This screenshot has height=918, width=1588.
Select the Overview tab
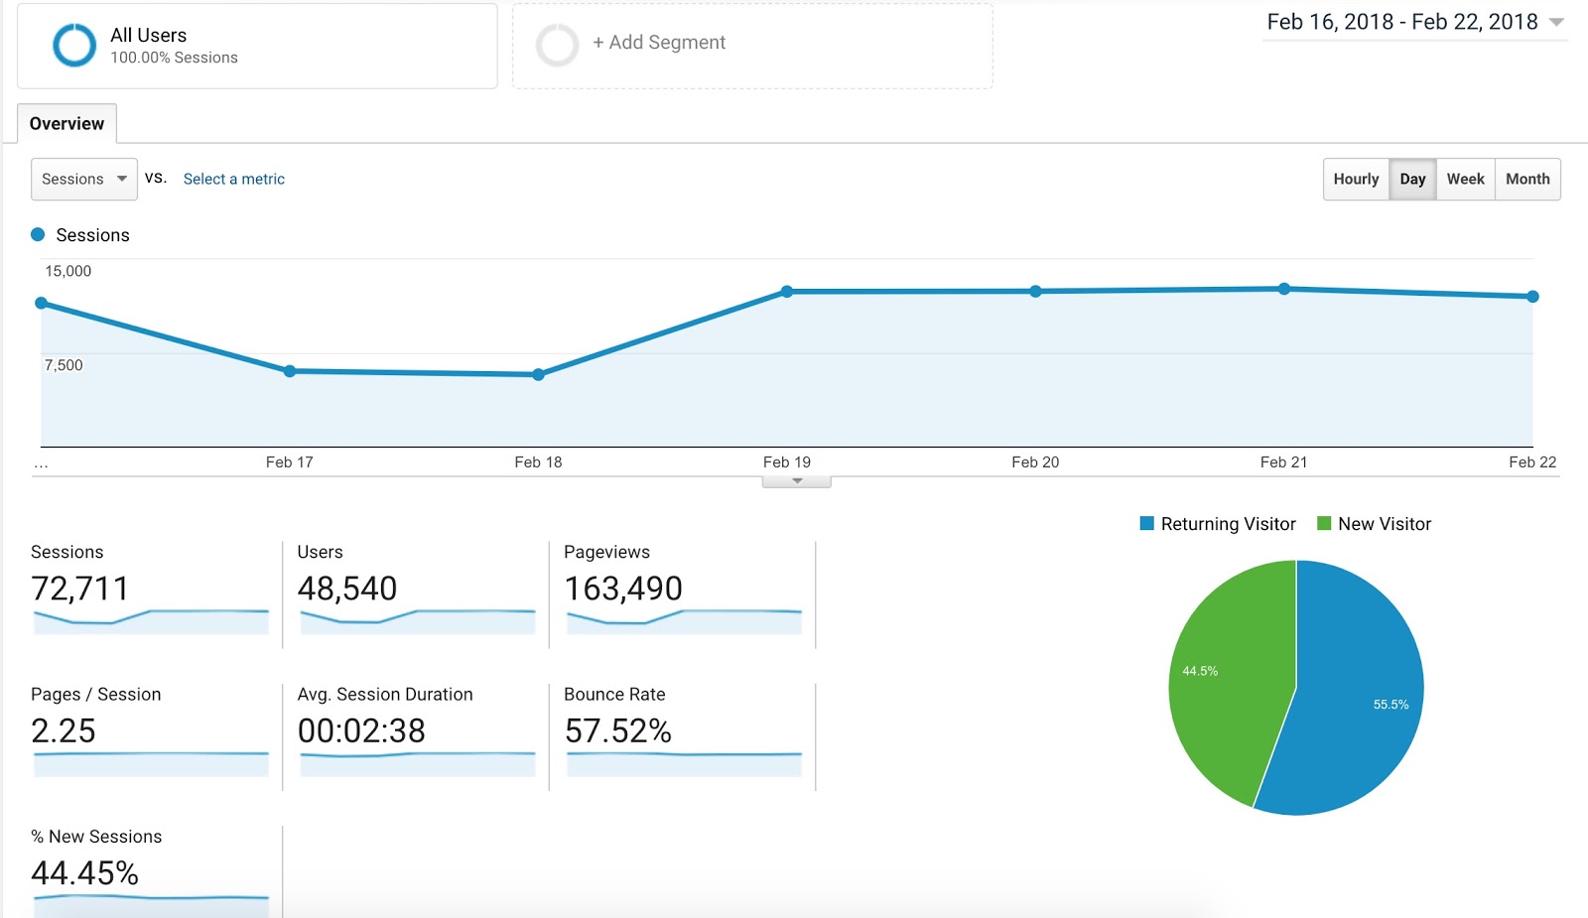(x=66, y=124)
